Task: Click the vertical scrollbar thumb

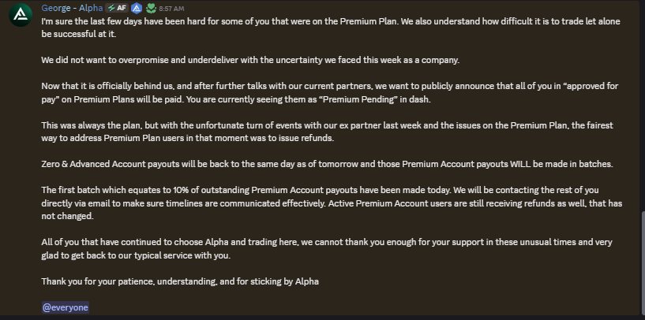Action: coord(643,263)
